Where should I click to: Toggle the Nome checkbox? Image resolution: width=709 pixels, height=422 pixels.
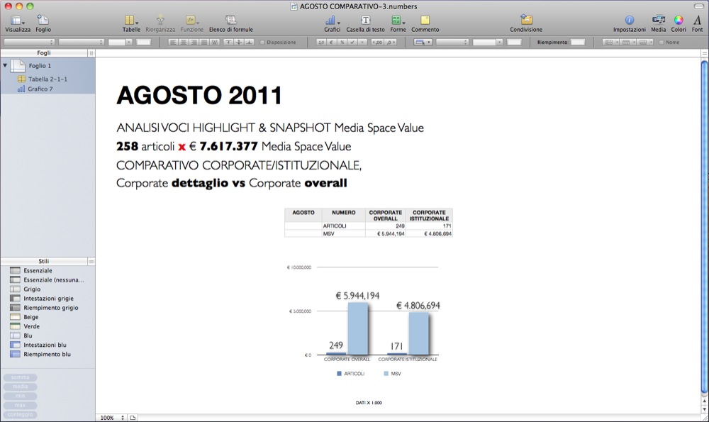[661, 43]
